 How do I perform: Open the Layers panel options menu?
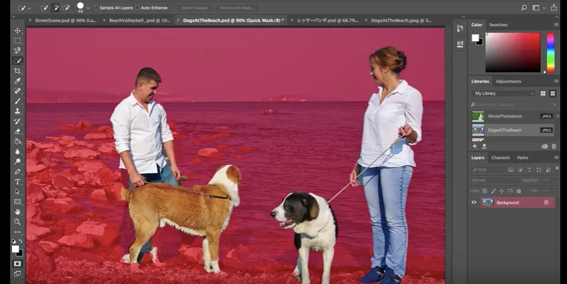tap(556, 157)
